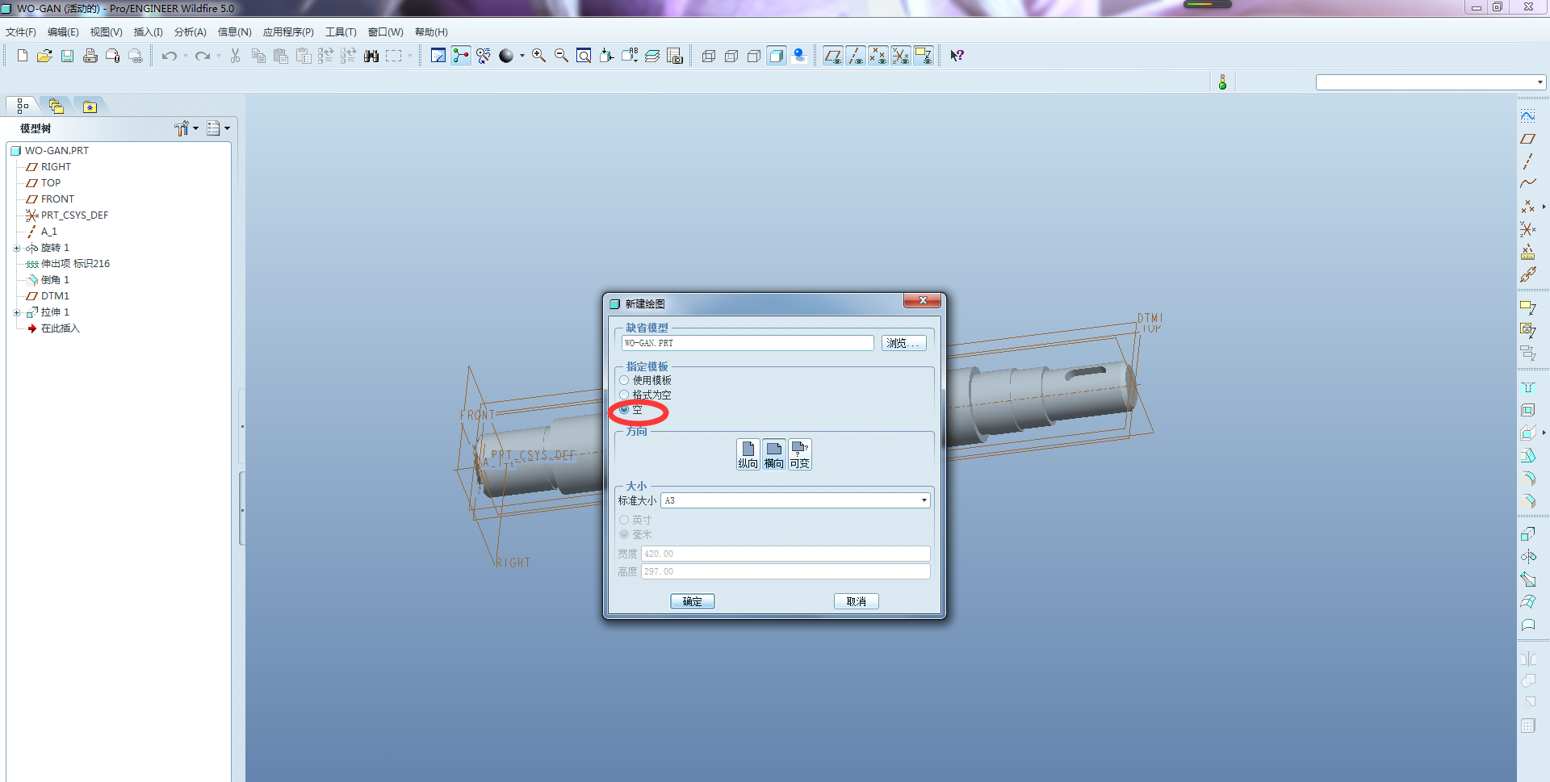The width and height of the screenshot is (1550, 782).
Task: Switch to the favorites navigator tab
Action: [x=90, y=107]
